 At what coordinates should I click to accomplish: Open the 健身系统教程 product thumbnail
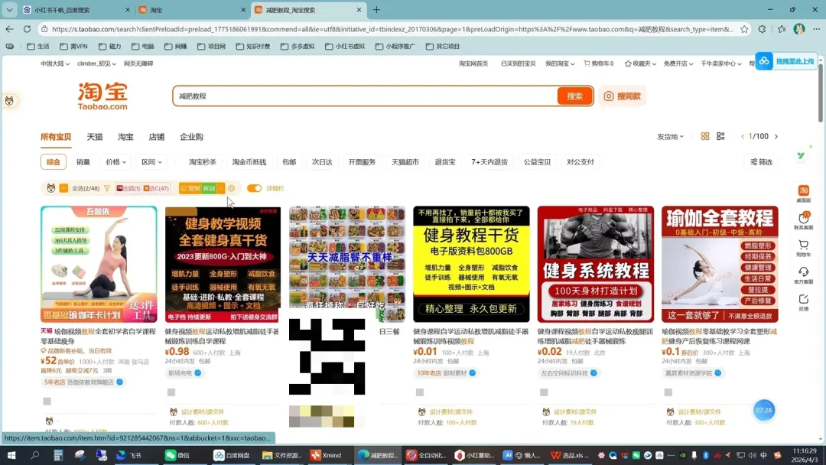point(595,265)
